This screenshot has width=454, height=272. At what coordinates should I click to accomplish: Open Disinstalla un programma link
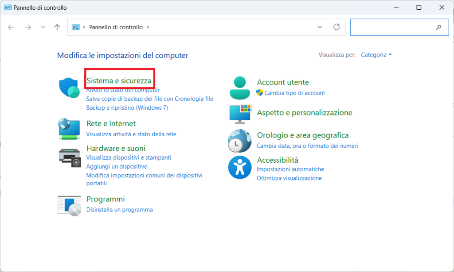[119, 210]
